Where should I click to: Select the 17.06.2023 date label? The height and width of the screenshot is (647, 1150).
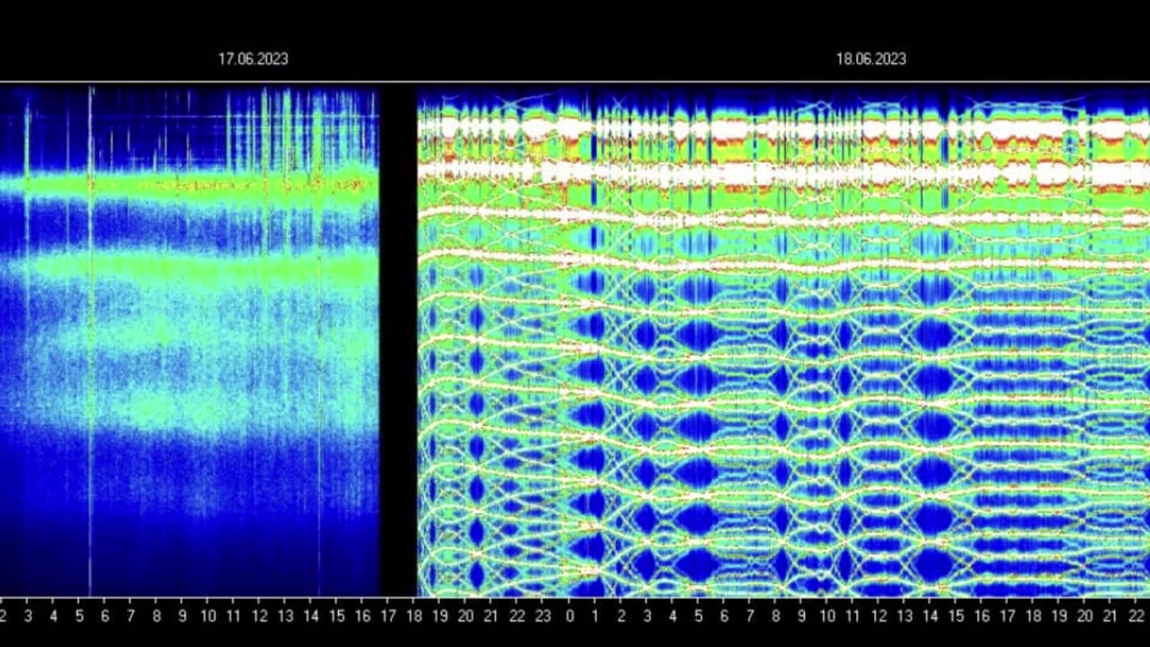coord(253,59)
